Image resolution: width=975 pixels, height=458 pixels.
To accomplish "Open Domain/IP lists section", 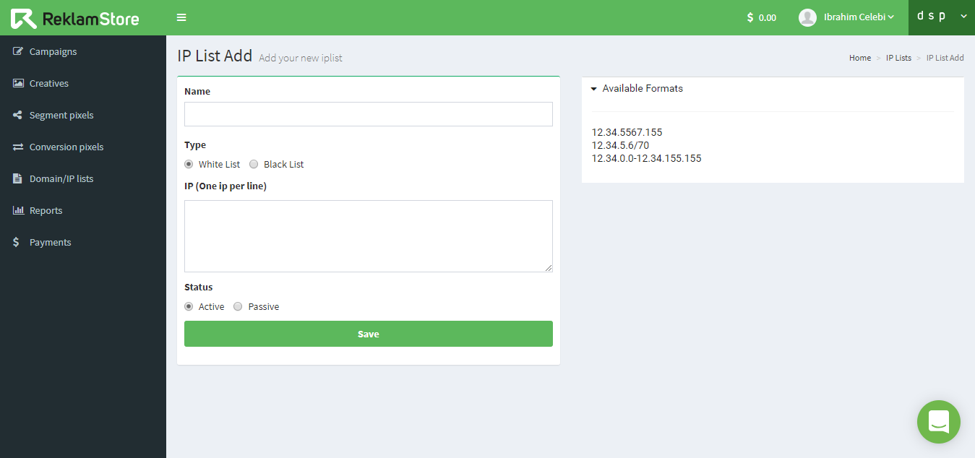I will (83, 178).
